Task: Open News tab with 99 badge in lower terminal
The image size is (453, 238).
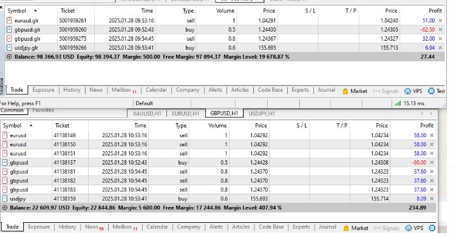Action: [x=94, y=227]
